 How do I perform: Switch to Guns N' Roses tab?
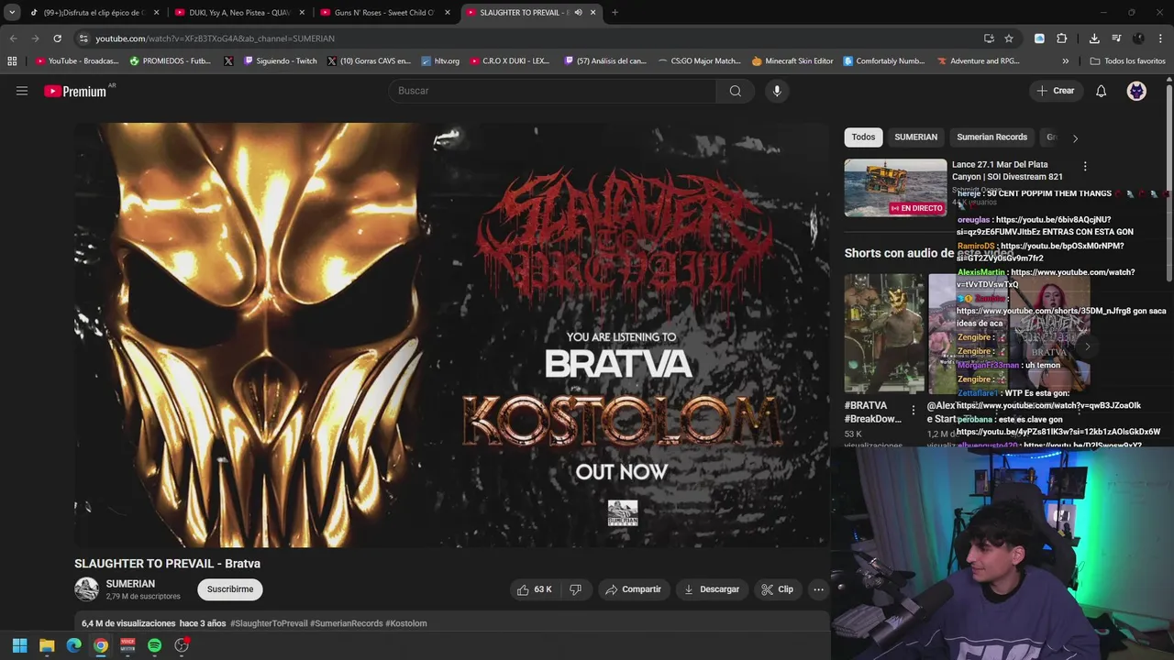click(x=384, y=13)
